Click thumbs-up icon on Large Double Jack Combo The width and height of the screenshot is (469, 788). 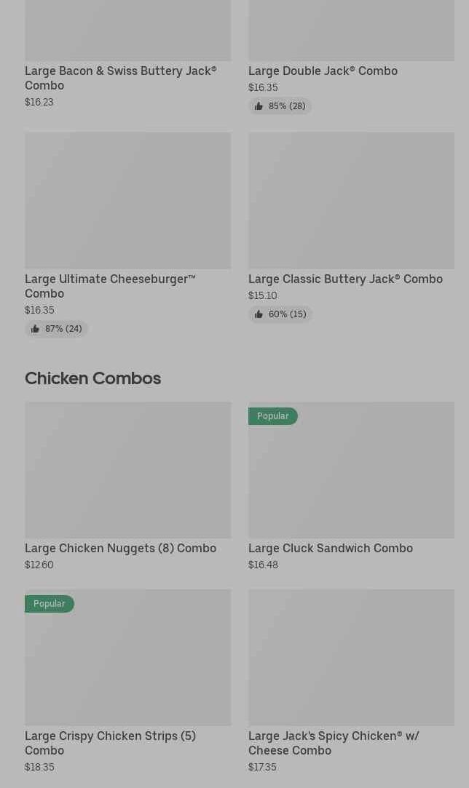click(259, 106)
